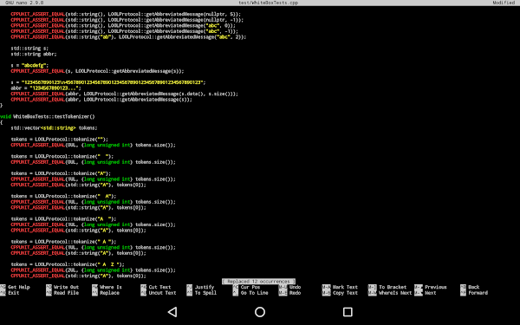
Task: Click the getAbbreviatedMessage(nullptr, -1) line
Action: click(x=127, y=20)
